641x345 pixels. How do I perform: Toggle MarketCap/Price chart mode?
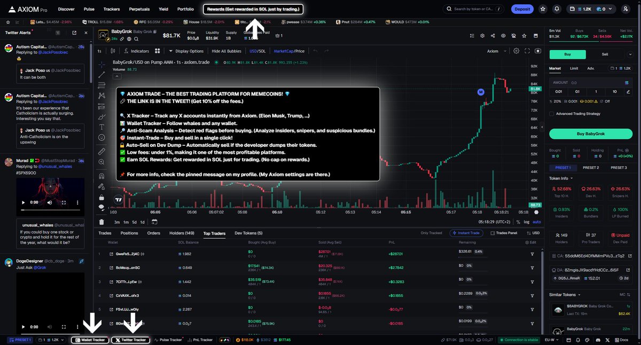click(289, 51)
